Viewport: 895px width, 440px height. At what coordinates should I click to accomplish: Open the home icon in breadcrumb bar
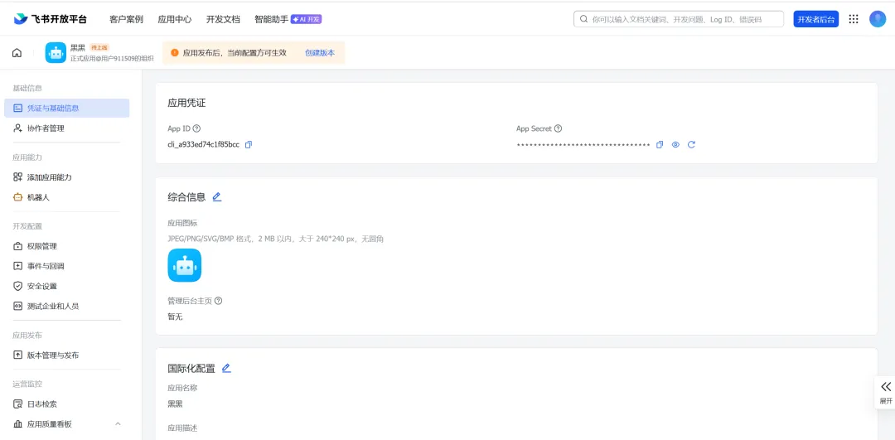tap(17, 53)
